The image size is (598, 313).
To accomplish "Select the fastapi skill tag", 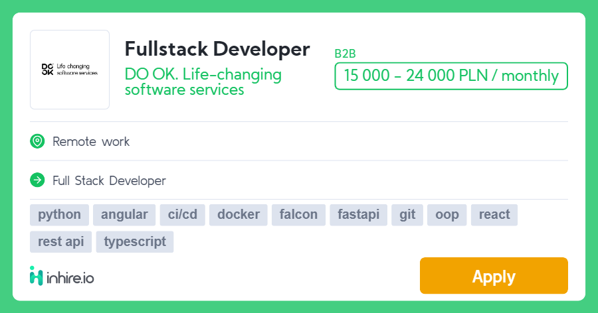I will 358,215.
